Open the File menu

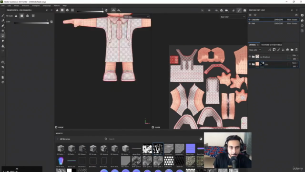coord(3,6)
